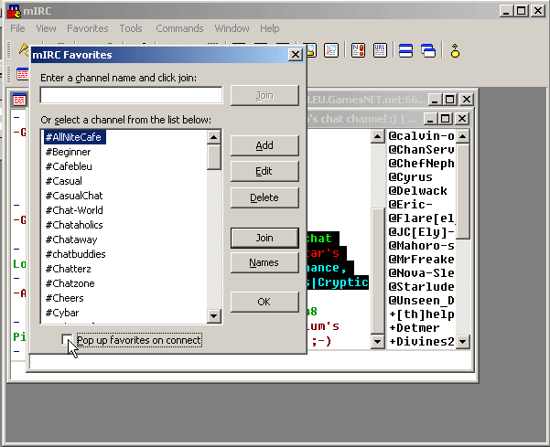Click the Add button in Favorites

(264, 145)
